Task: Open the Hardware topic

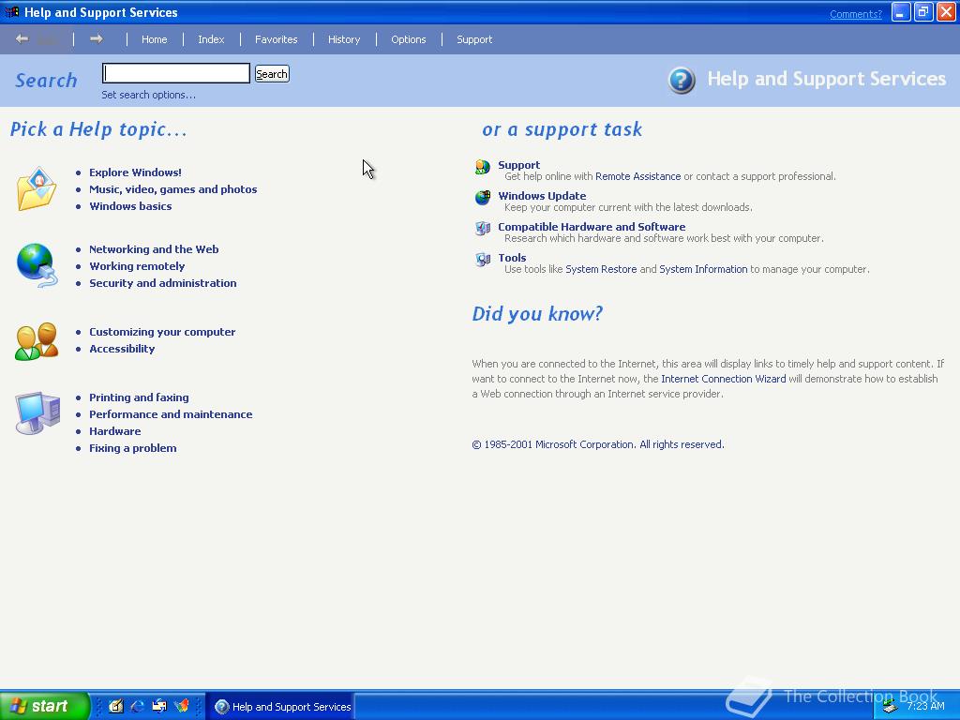Action: [x=115, y=431]
